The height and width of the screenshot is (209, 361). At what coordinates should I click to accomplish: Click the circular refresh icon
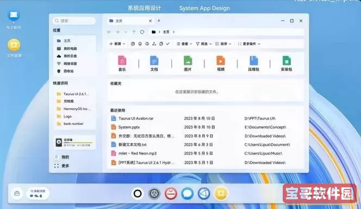142,32
